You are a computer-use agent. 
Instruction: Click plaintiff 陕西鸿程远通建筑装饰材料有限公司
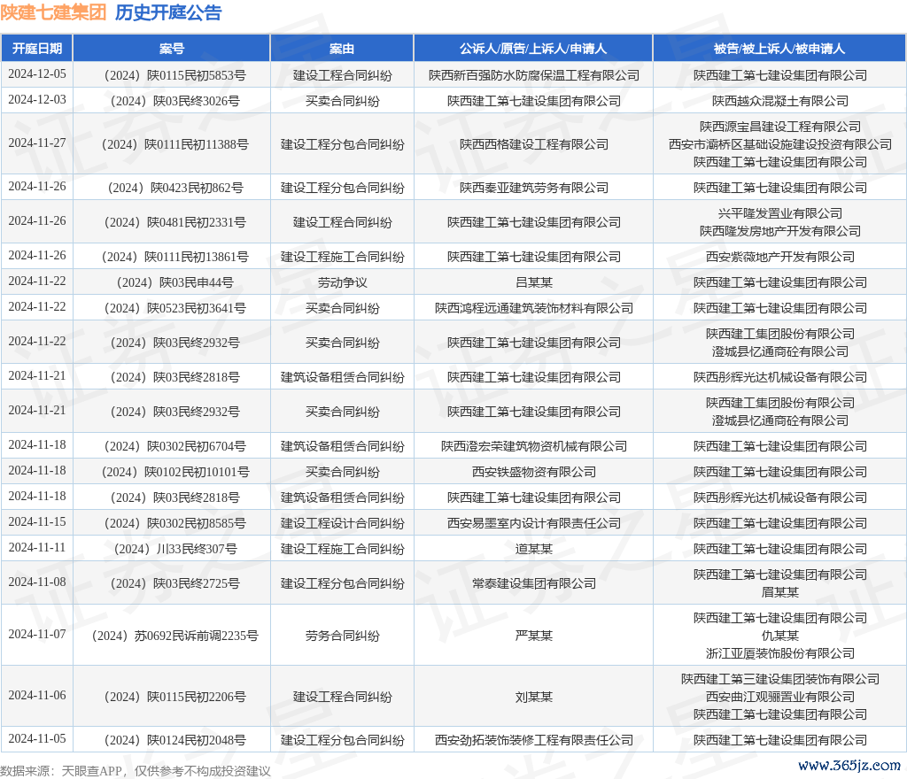[534, 309]
